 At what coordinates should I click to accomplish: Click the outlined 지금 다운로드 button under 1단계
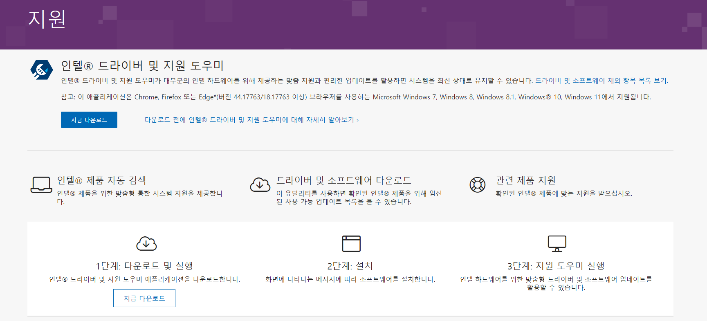(x=144, y=298)
